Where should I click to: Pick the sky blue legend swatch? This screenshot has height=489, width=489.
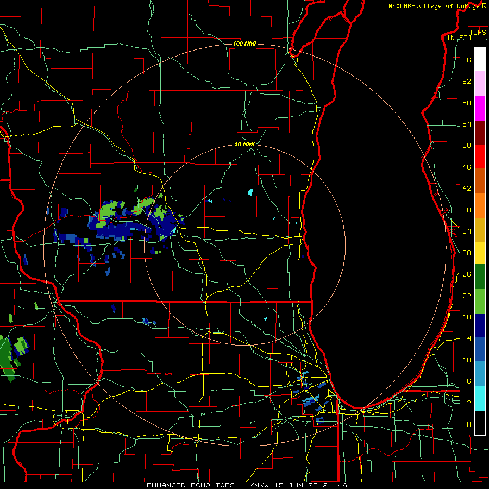click(x=480, y=374)
